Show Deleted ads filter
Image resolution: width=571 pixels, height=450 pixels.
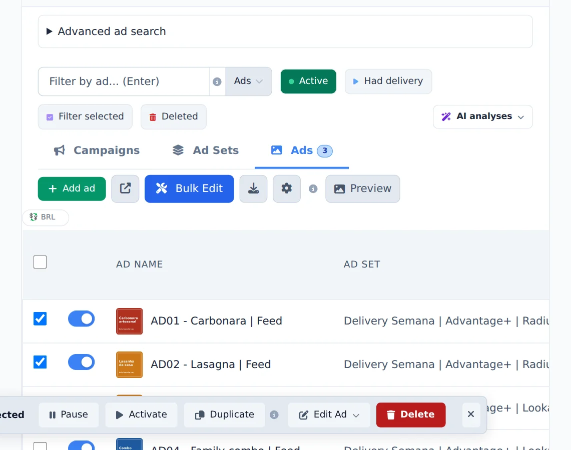[174, 116]
